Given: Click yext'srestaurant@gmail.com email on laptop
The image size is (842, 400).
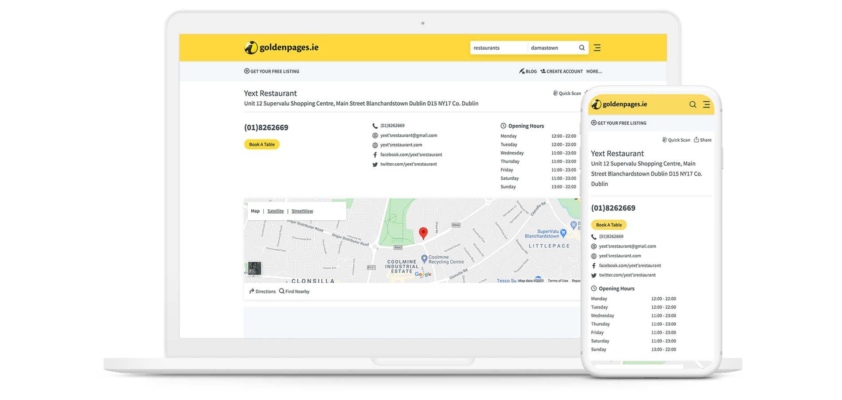Looking at the screenshot, I should [x=409, y=135].
